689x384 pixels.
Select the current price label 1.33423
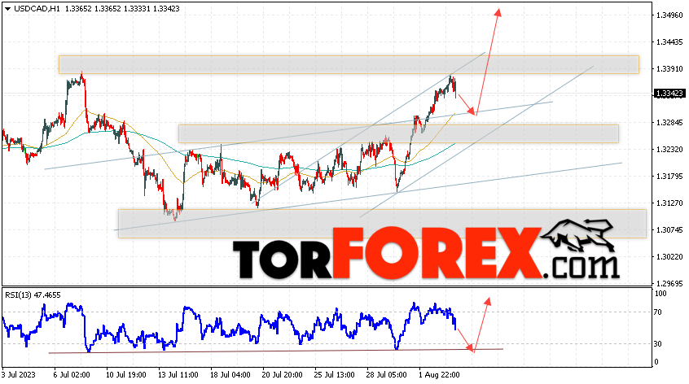coord(669,94)
